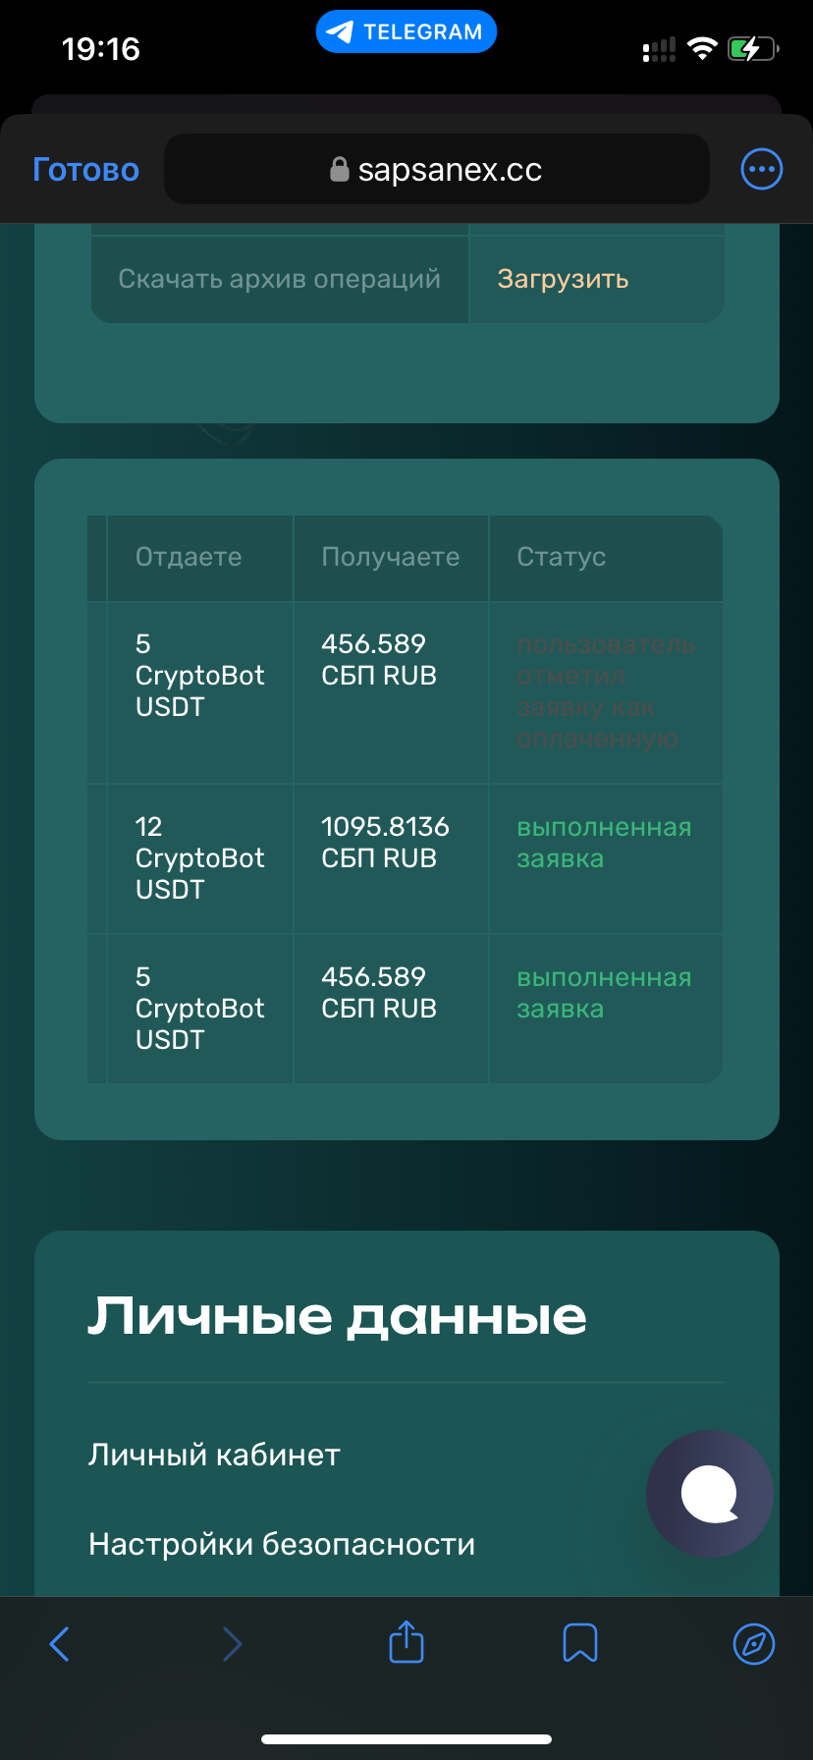Open Личный кабинет menu item

214,1455
